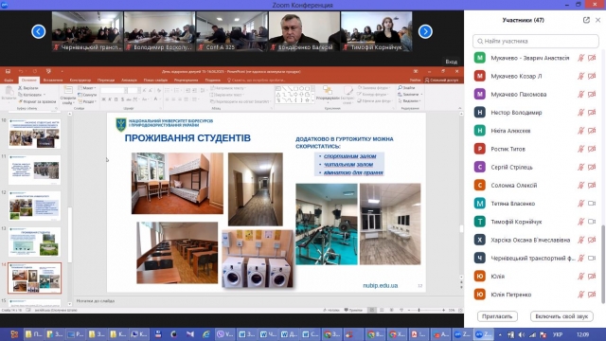Toggle camera icon for Чернівецький транспортний participant

tap(592, 258)
